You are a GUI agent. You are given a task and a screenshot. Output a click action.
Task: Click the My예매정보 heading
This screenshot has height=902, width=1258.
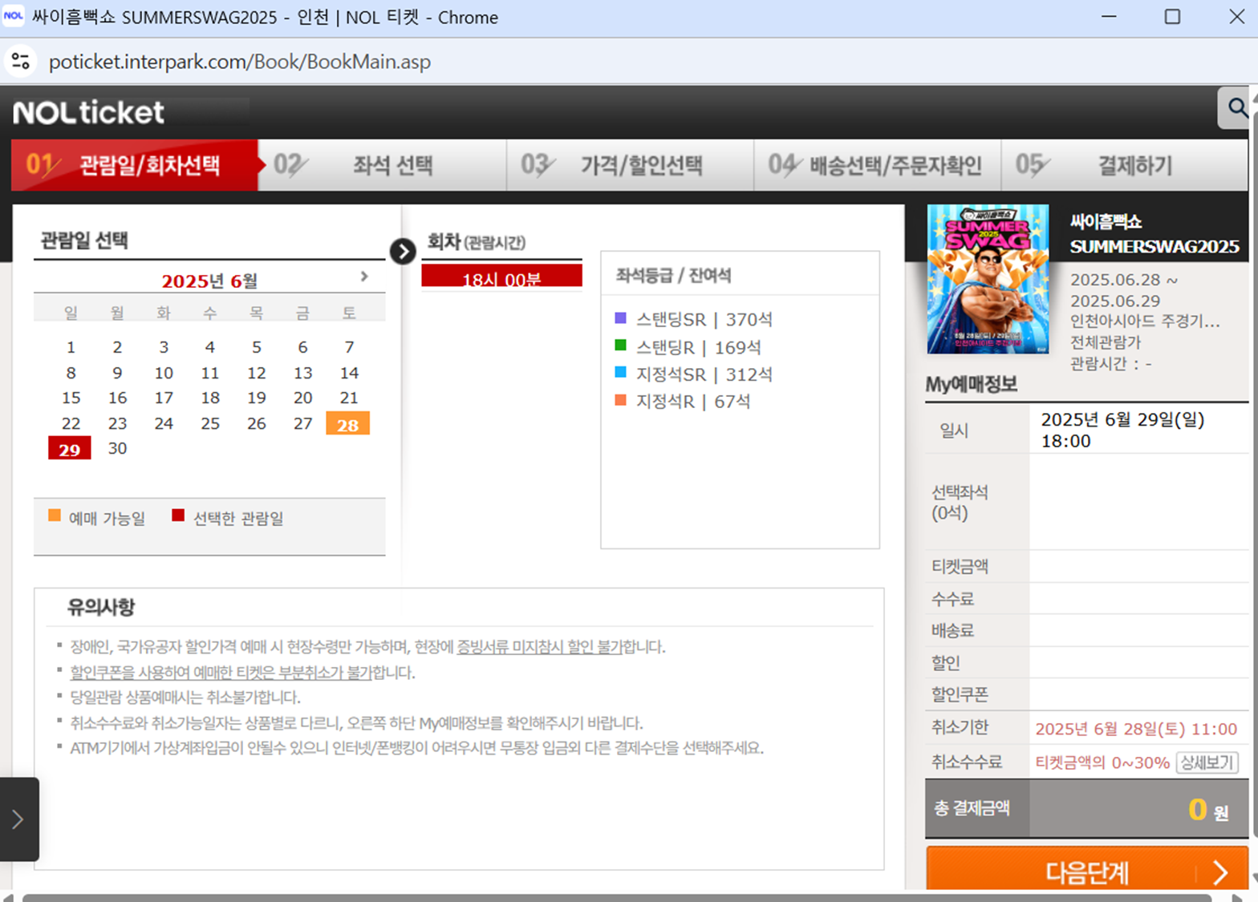(x=972, y=385)
